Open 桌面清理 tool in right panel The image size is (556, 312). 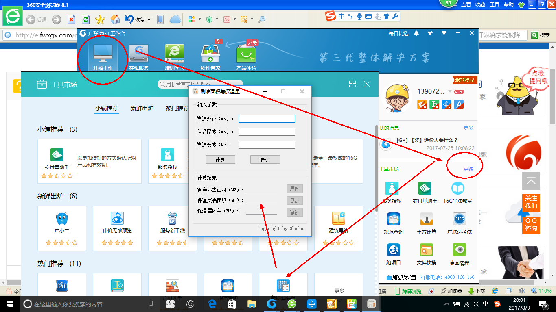pyautogui.click(x=459, y=254)
